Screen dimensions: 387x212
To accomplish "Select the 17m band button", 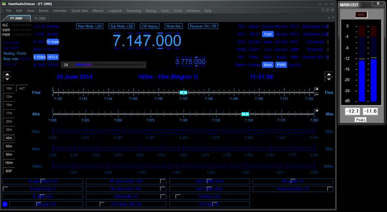I will (9, 113).
